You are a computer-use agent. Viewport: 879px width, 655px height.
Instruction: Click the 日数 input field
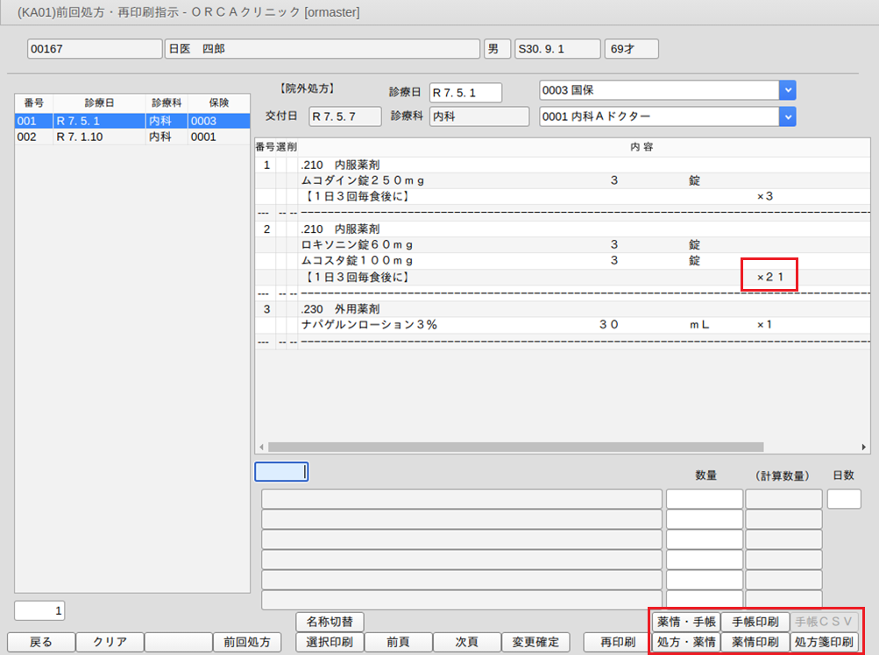844,499
